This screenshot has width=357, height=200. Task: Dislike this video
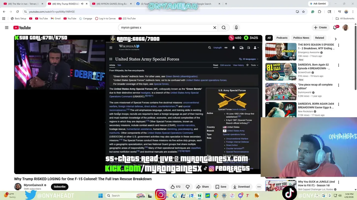(188, 187)
